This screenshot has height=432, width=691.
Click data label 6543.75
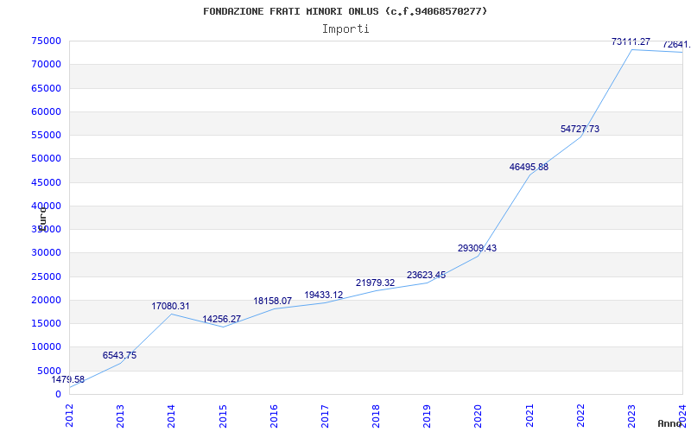click(x=119, y=355)
